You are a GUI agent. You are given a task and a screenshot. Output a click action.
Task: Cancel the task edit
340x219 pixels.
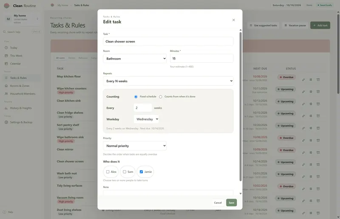point(218,202)
